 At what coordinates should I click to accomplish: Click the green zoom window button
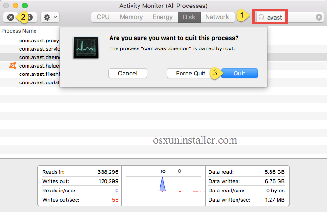click(x=25, y=6)
